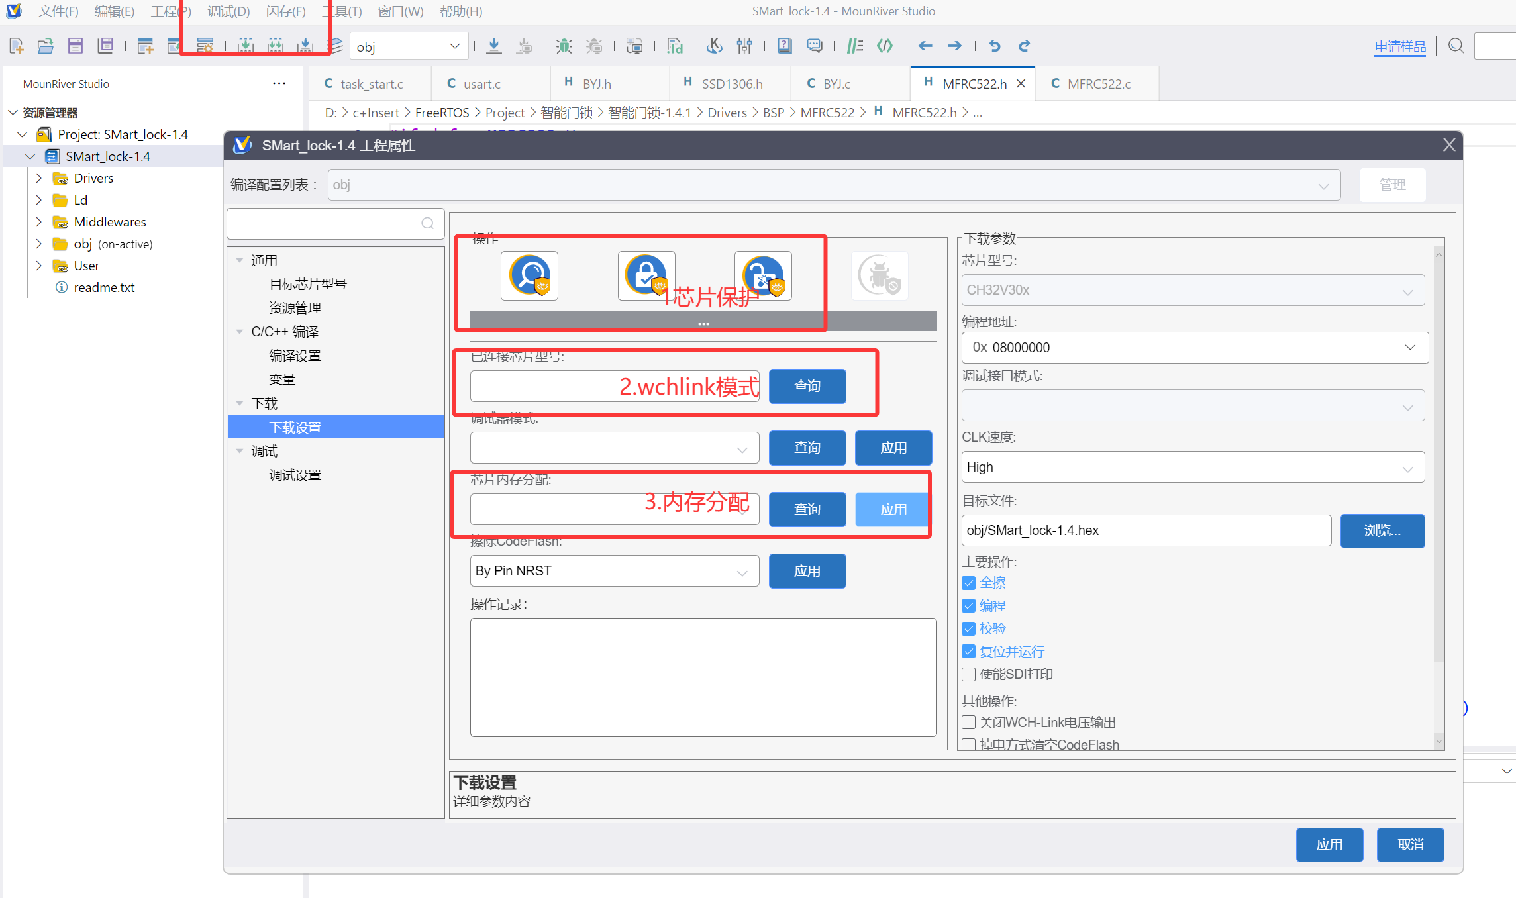The width and height of the screenshot is (1516, 898).
Task: Click the save file toolbar icon
Action: coord(75,46)
